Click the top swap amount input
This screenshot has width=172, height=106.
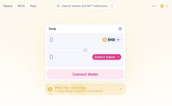75,40
